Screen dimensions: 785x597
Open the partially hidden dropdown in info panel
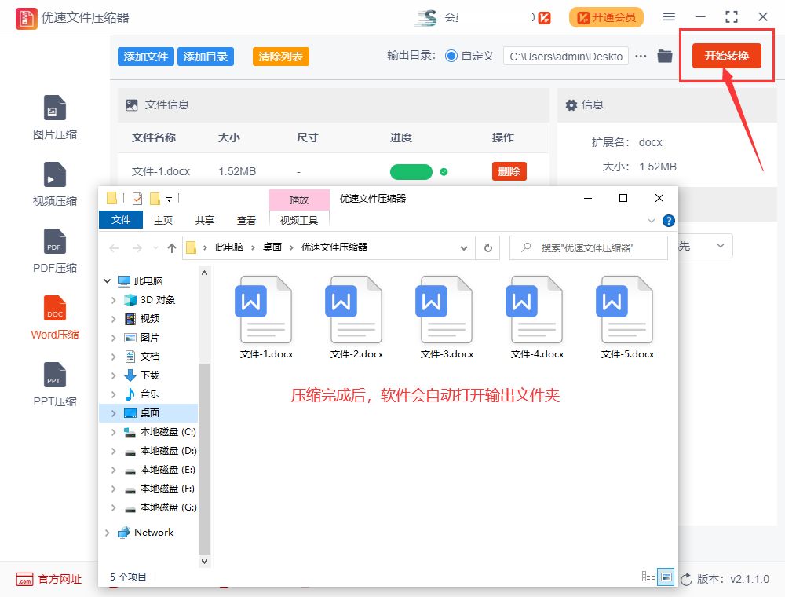[704, 246]
